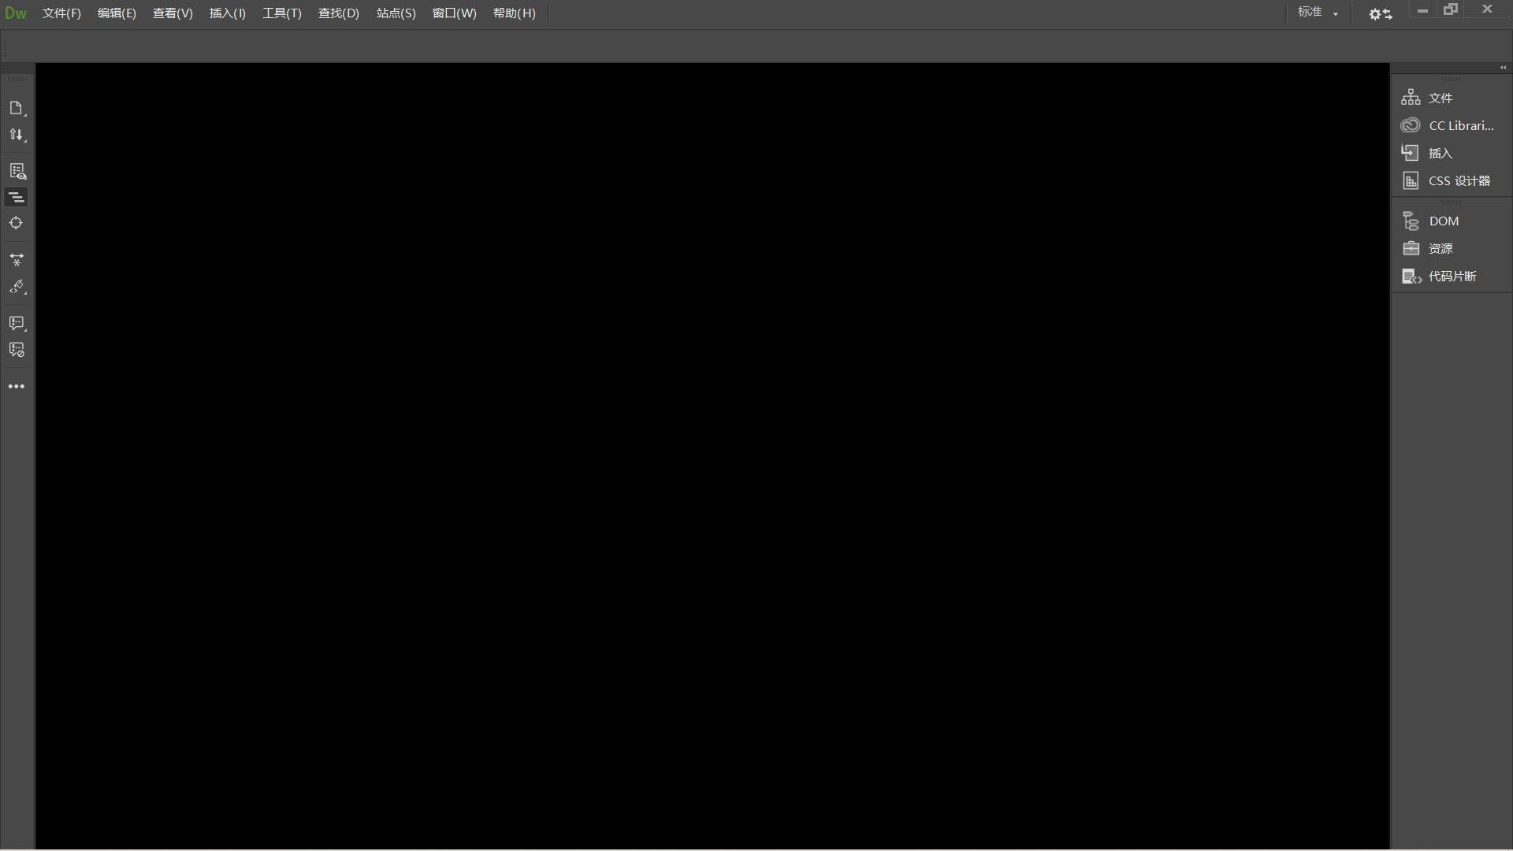The image size is (1513, 851).
Task: Click the File Management arrows icon
Action: tap(17, 135)
